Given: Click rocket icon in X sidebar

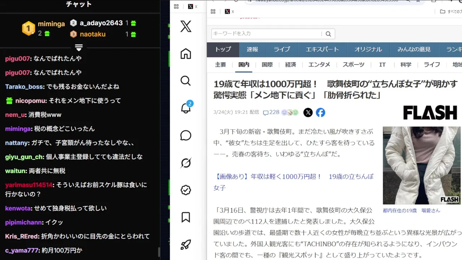Looking at the screenshot, I should coord(186,244).
